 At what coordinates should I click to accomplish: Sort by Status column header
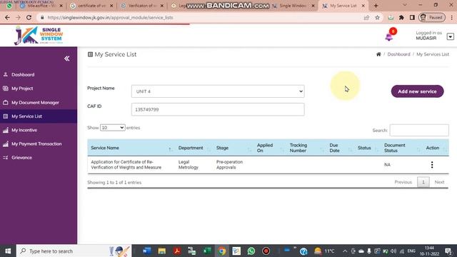[368, 148]
